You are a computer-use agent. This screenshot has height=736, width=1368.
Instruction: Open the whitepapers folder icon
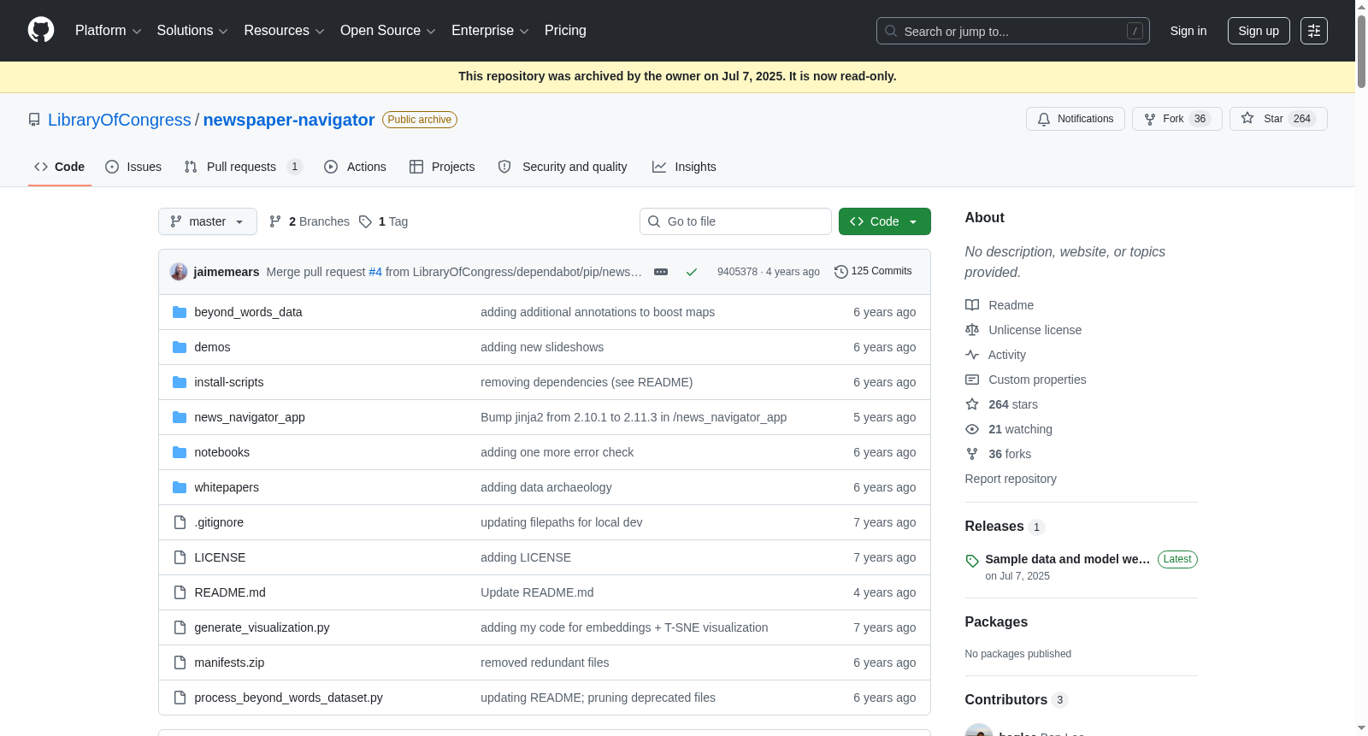[180, 487]
